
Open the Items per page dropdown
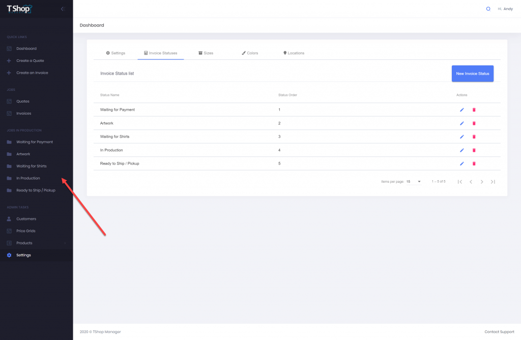(x=414, y=181)
